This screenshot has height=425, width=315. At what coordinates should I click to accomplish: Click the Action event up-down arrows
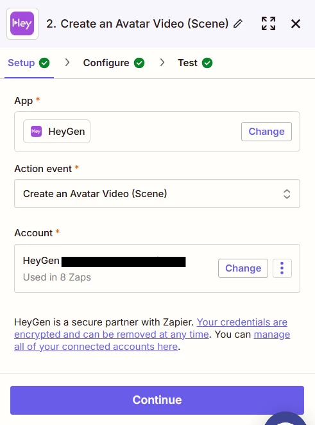point(287,194)
